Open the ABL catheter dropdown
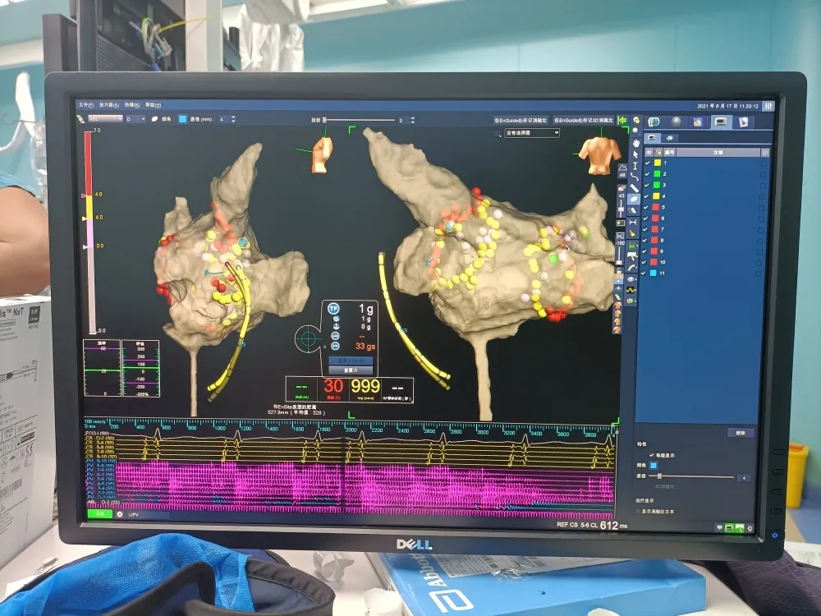Screen dimensions: 821x616 click(103, 120)
